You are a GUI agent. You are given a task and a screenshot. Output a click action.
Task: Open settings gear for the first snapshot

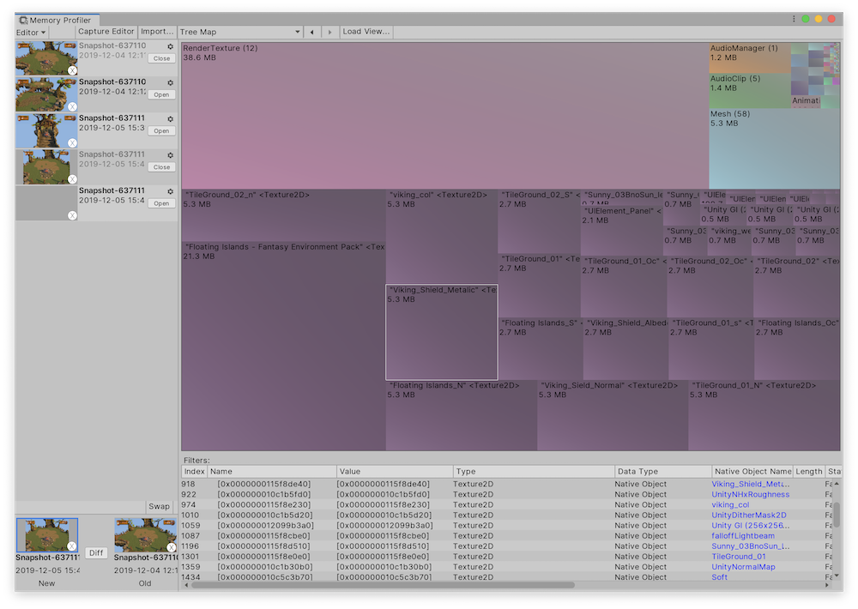[170, 46]
